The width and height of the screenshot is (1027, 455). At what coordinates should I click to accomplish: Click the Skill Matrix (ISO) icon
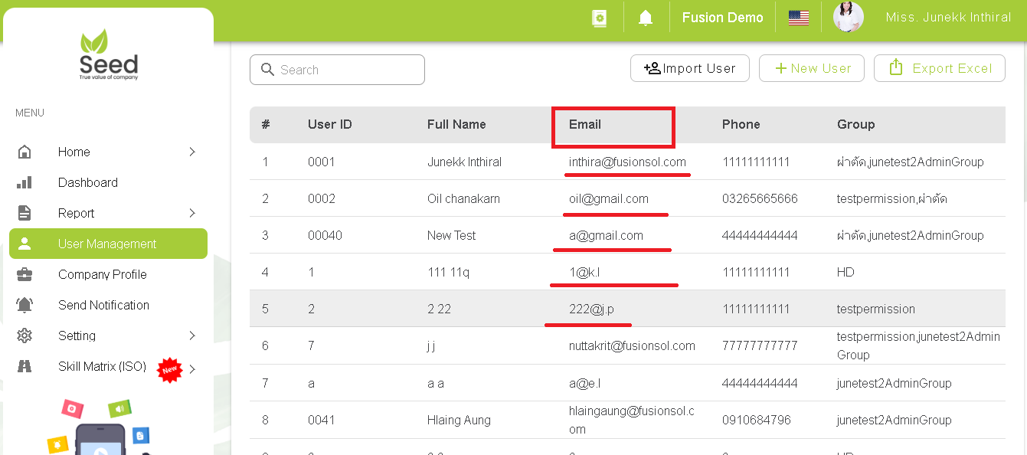[x=25, y=366]
